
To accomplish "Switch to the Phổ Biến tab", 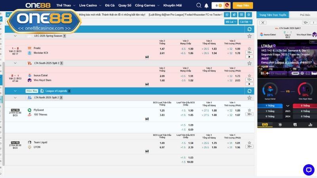I will click(305, 15).
